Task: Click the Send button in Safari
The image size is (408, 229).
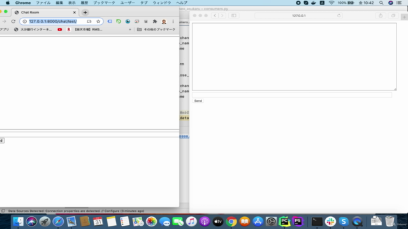Action: [198, 101]
